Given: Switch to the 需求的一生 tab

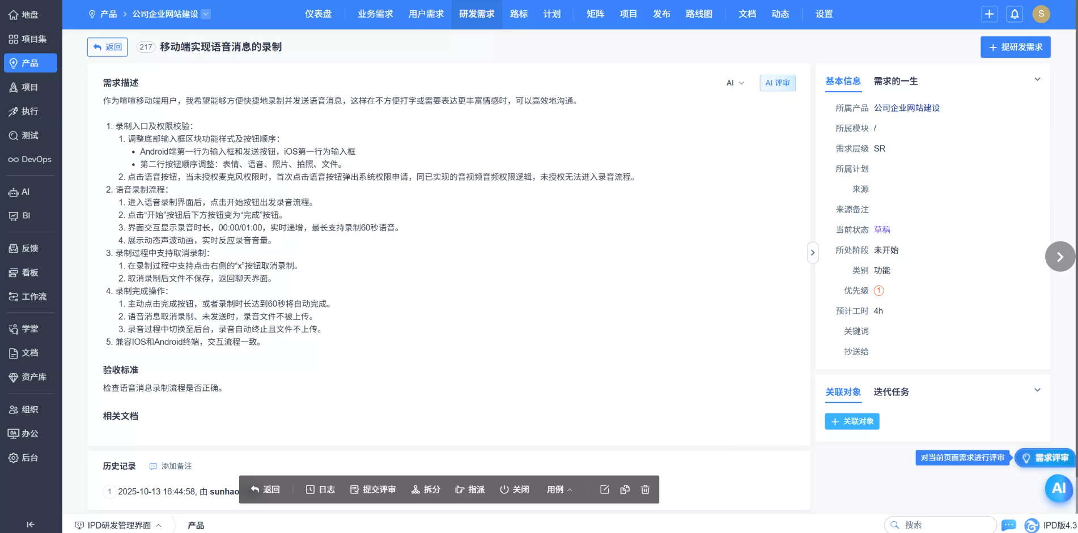Looking at the screenshot, I should click(x=895, y=82).
